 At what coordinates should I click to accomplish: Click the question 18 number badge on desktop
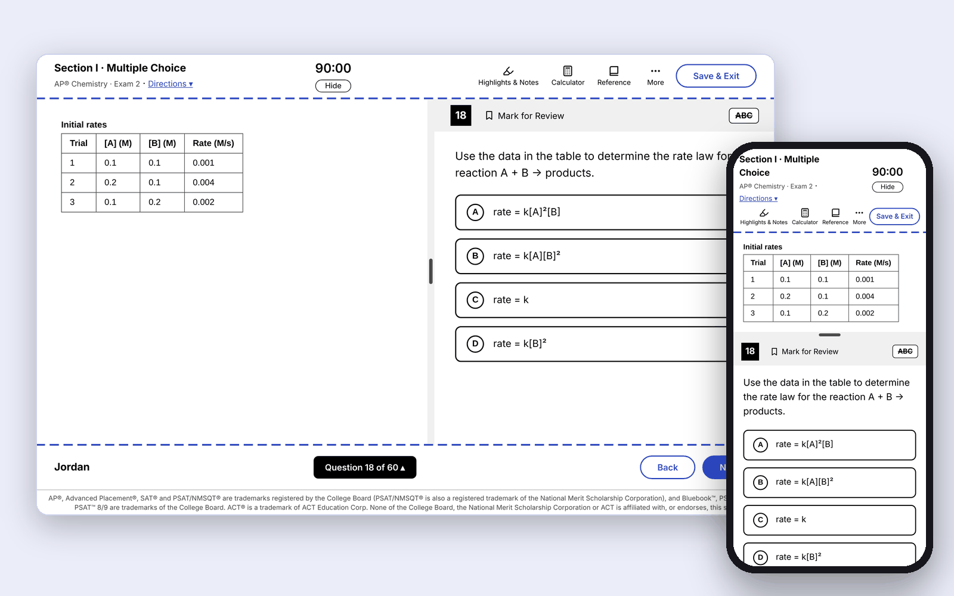click(x=461, y=116)
